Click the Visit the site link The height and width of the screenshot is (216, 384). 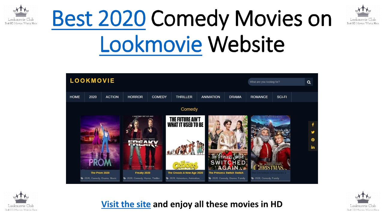(126, 204)
